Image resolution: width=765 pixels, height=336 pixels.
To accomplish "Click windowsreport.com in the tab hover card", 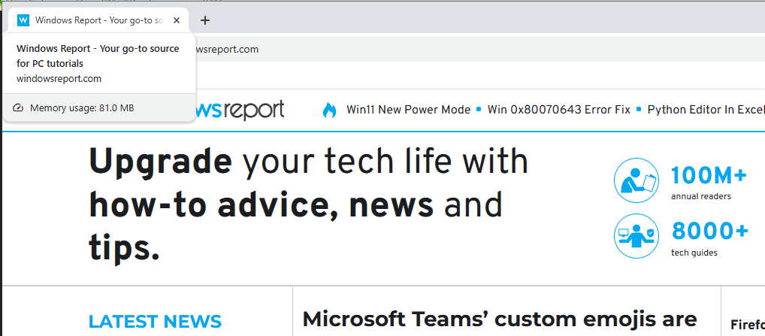I will tap(59, 78).
